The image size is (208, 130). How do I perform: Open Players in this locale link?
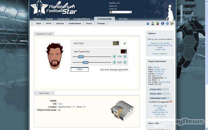[x=160, y=43]
